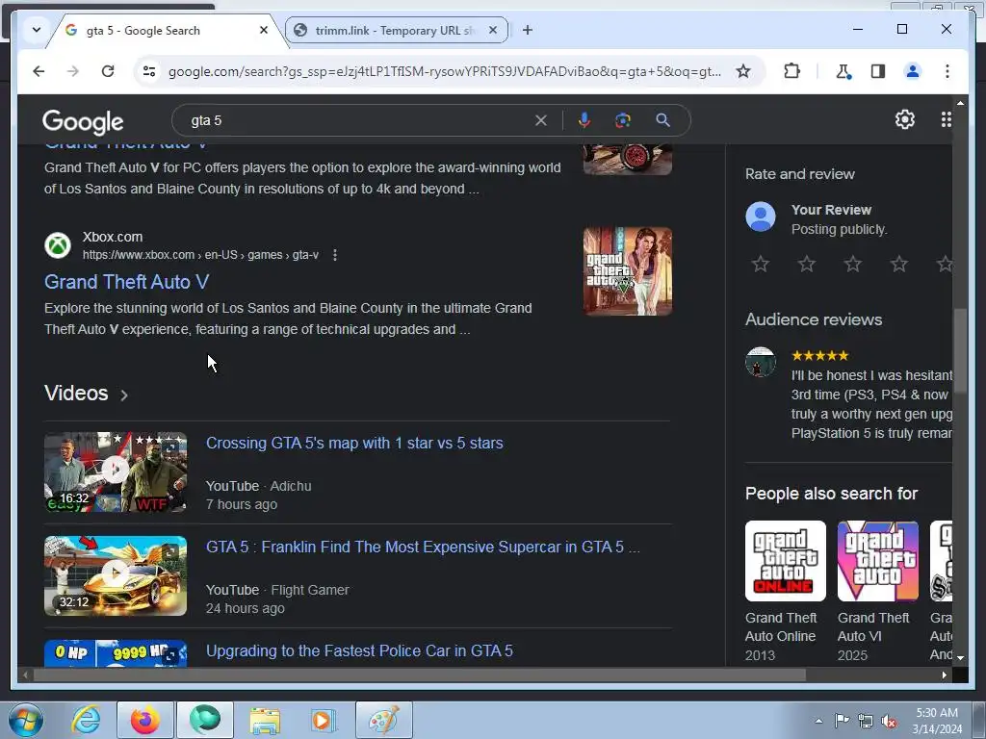
Task: Click the scroll down arrow
Action: click(960, 657)
